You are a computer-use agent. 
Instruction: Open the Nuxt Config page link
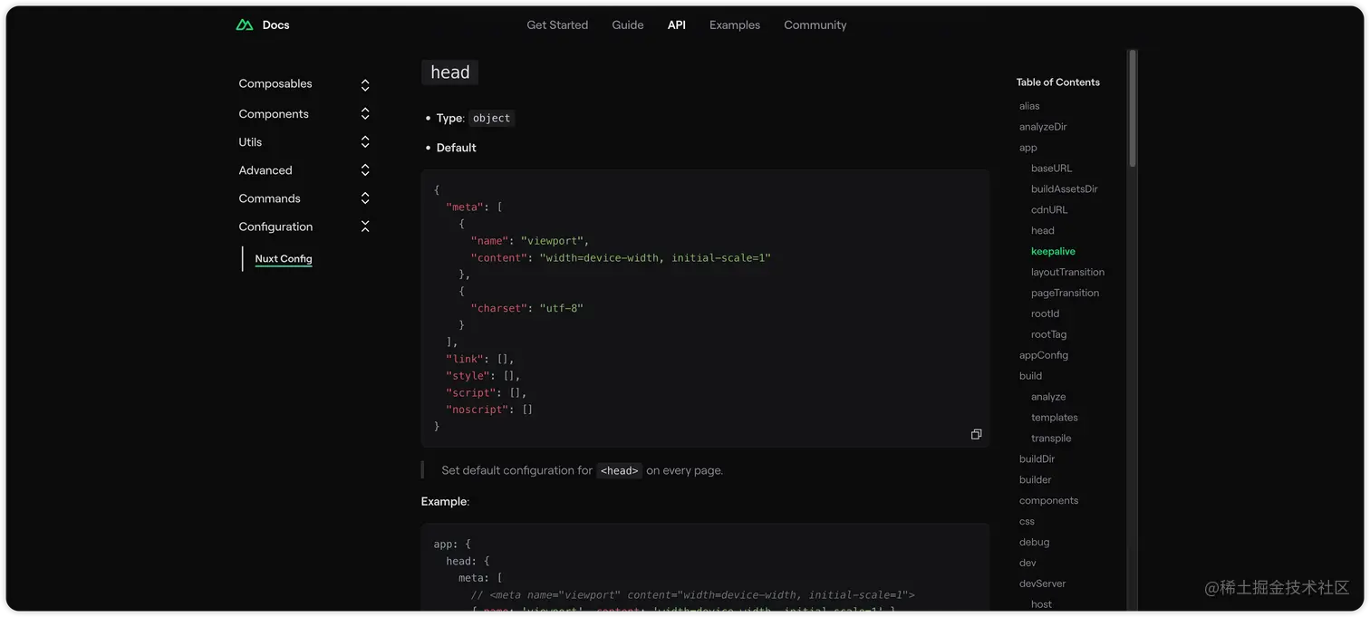click(284, 259)
